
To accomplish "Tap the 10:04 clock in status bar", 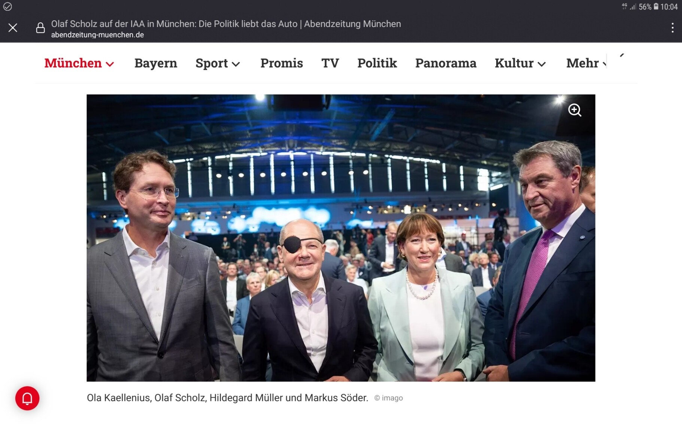I will (669, 7).
